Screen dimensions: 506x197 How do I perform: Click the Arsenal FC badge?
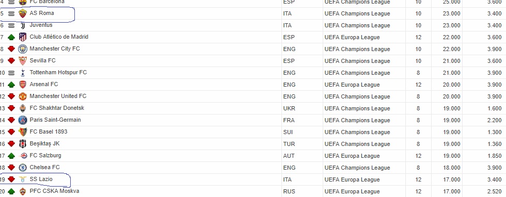tap(23, 85)
